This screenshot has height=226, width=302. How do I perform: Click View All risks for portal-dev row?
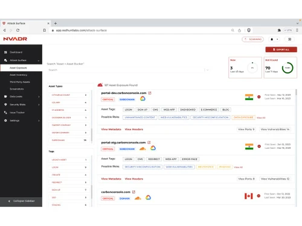click(x=261, y=118)
